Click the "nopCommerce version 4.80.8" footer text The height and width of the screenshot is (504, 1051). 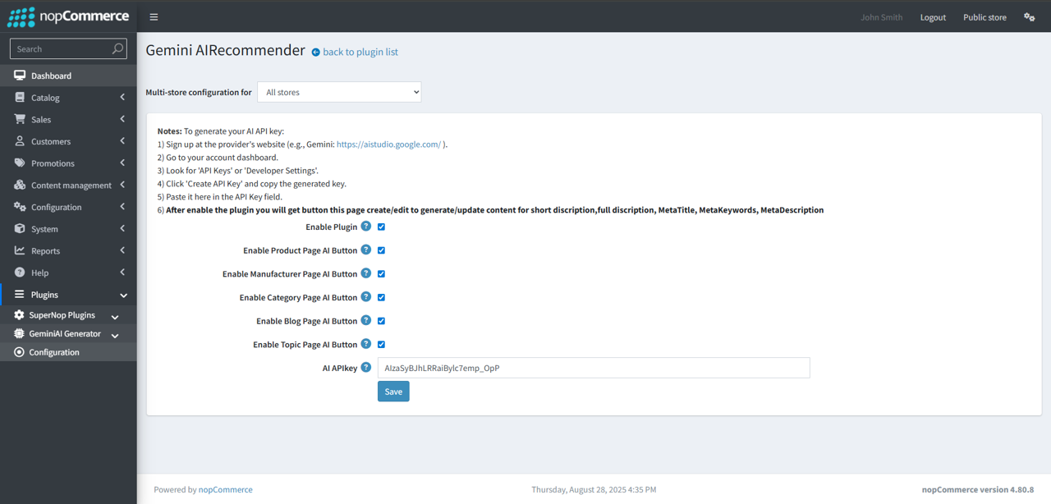[x=978, y=489]
